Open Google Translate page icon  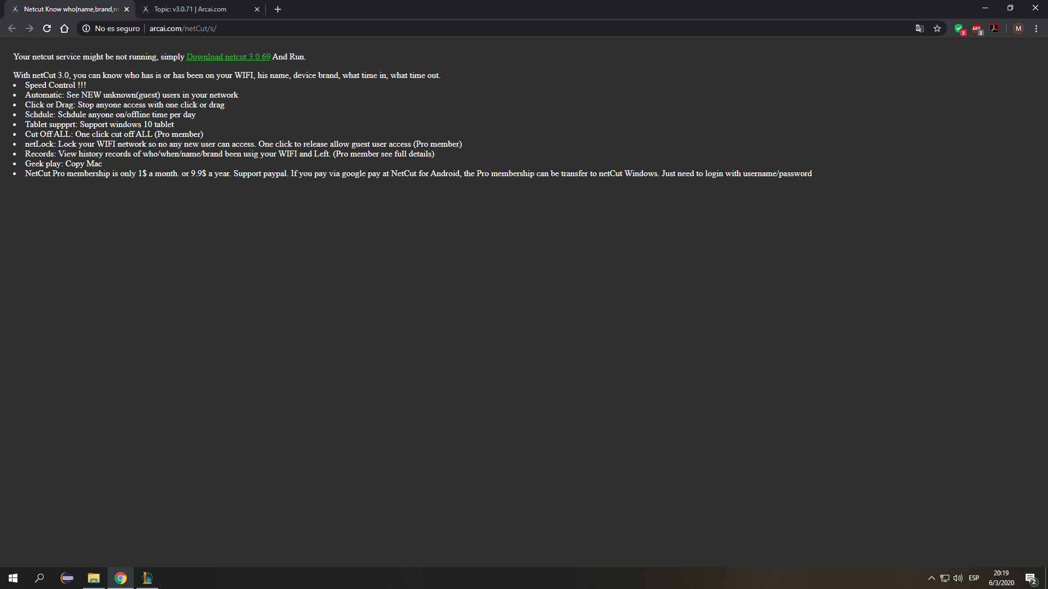(920, 28)
